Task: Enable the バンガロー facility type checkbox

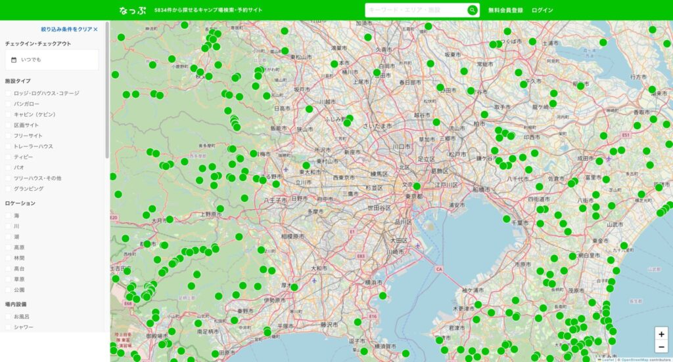Action: point(9,104)
